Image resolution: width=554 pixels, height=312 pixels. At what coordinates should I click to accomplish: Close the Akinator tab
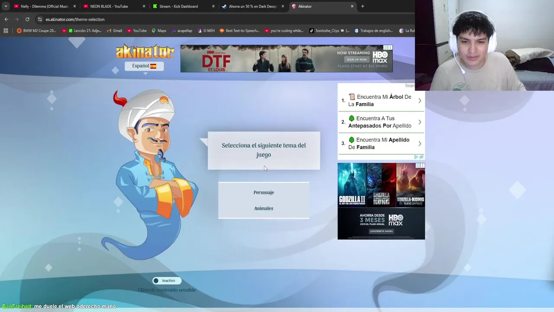(x=352, y=6)
